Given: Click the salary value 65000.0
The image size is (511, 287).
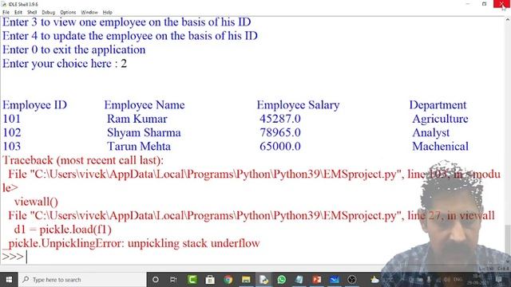Looking at the screenshot, I should [x=280, y=147].
